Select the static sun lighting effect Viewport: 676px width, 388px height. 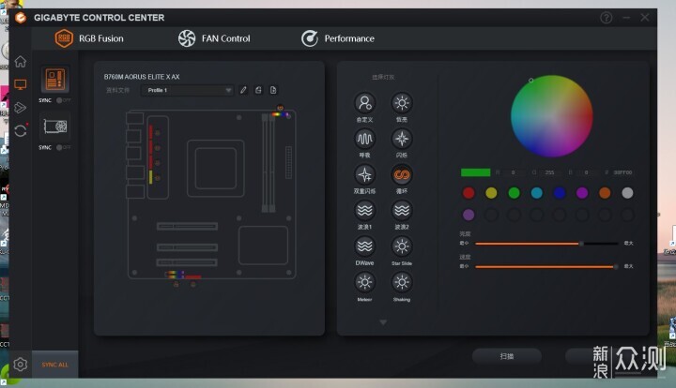402,103
